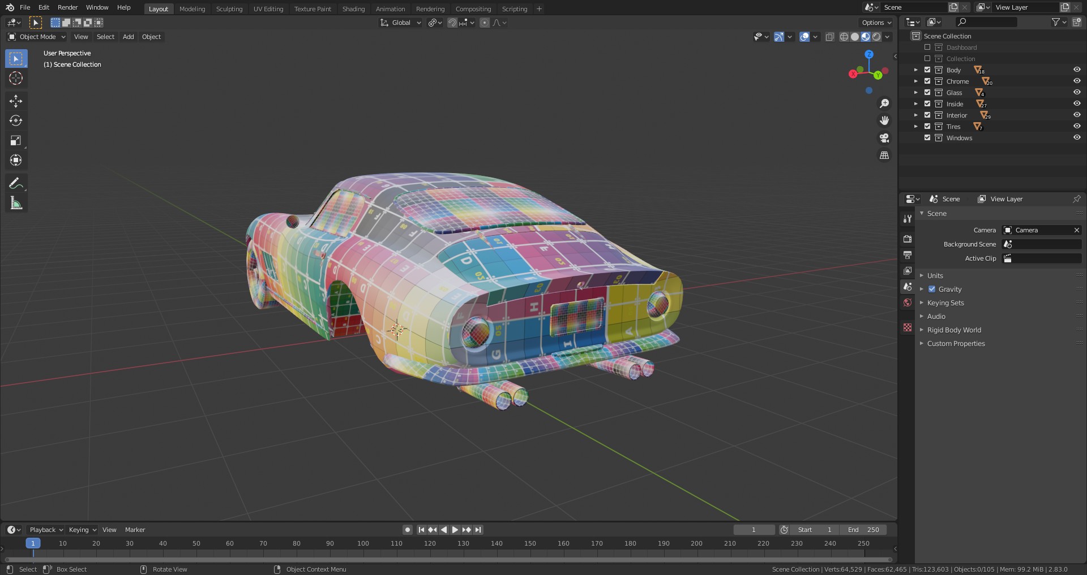Toggle camera view in viewport
This screenshot has width=1087, height=575.
click(x=884, y=138)
